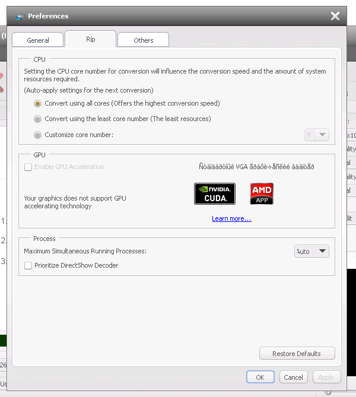Click the AMD APP logo
356x397 pixels.
click(262, 193)
